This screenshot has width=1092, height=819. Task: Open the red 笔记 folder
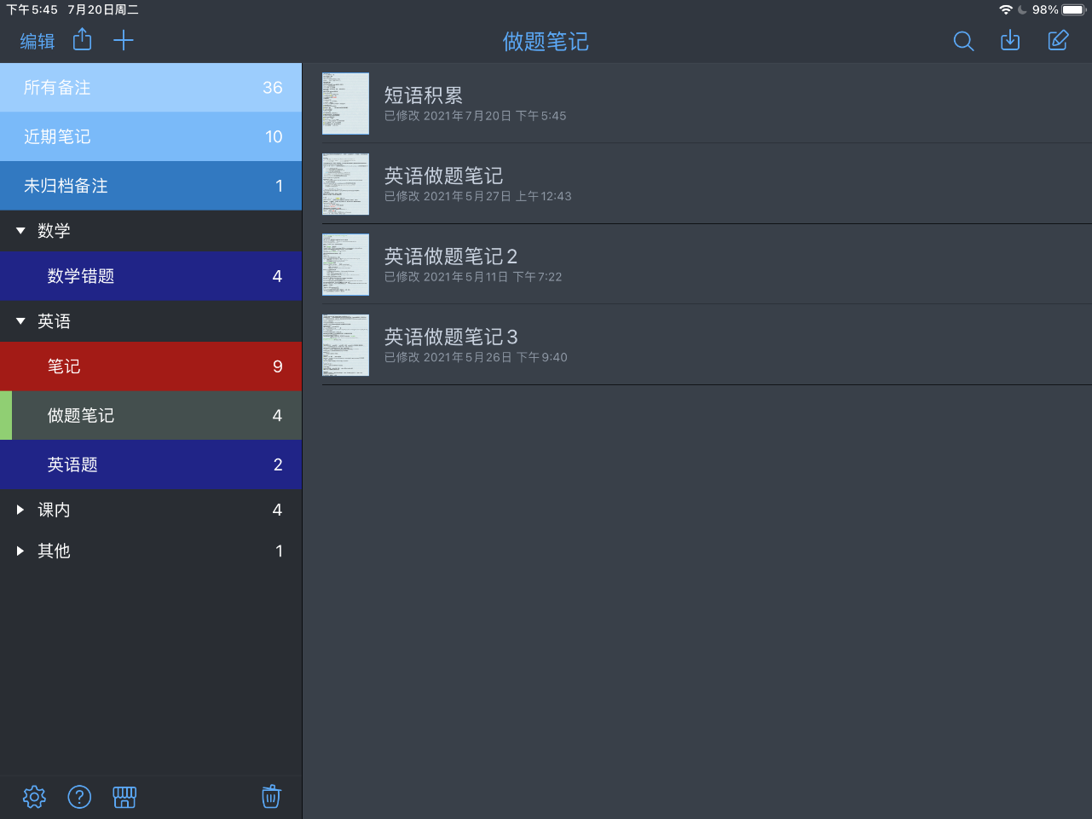[x=151, y=366]
